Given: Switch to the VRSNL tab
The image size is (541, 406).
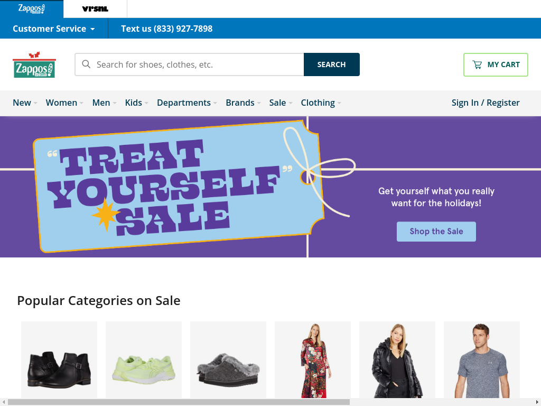Looking at the screenshot, I should tap(95, 9).
